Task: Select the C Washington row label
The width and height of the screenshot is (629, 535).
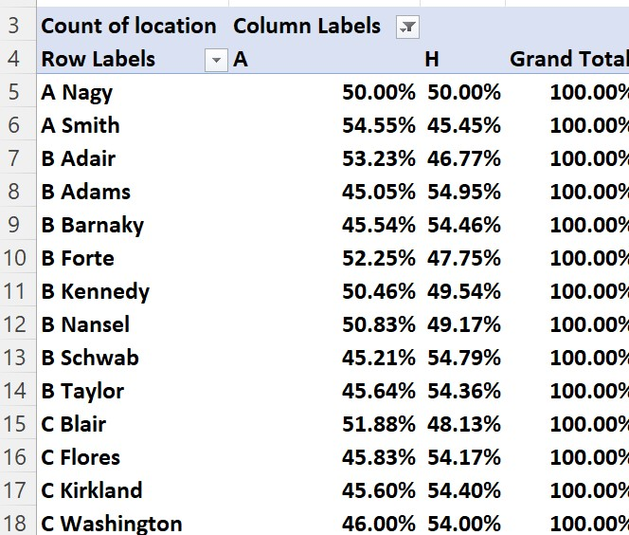Action: [x=112, y=523]
